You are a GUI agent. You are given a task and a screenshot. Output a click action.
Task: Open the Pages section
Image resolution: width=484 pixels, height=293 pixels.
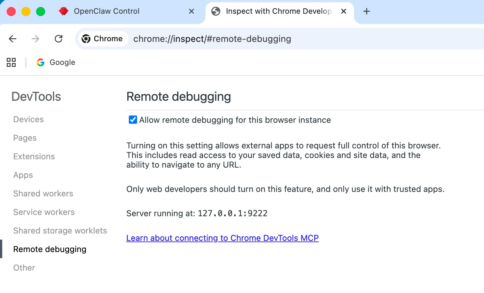(25, 138)
